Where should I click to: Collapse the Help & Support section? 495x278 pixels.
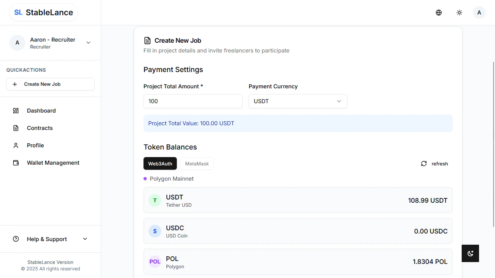click(85, 239)
